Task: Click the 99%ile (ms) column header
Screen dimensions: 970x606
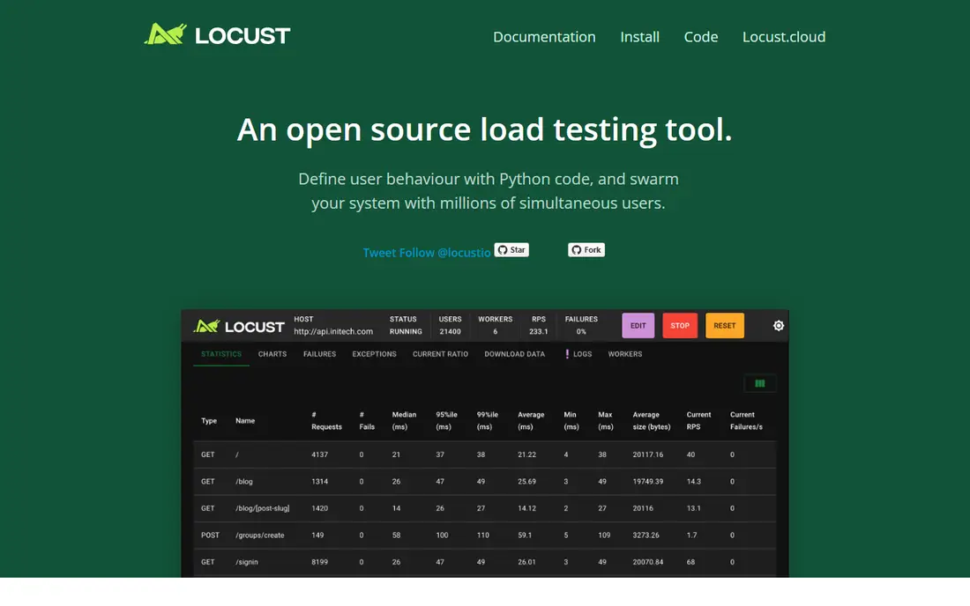Action: pos(487,421)
